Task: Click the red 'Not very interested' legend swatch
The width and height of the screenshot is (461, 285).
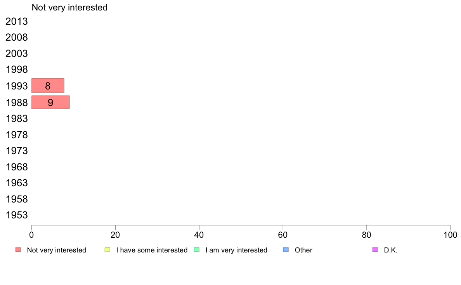Action: pyautogui.click(x=18, y=250)
